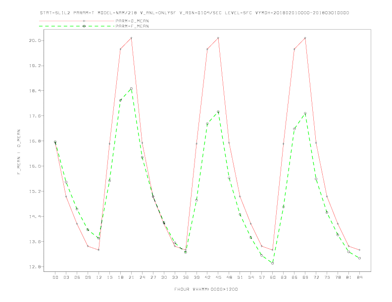Viewport: 392px width, 302px height.
Task: Click the x-axis tick label 51
Action: tap(240, 277)
